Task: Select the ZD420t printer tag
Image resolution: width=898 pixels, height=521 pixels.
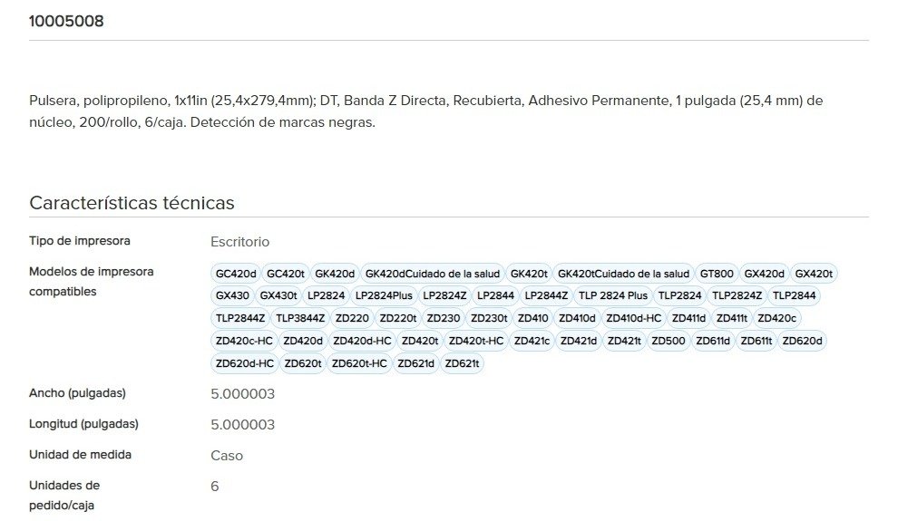Action: (420, 341)
